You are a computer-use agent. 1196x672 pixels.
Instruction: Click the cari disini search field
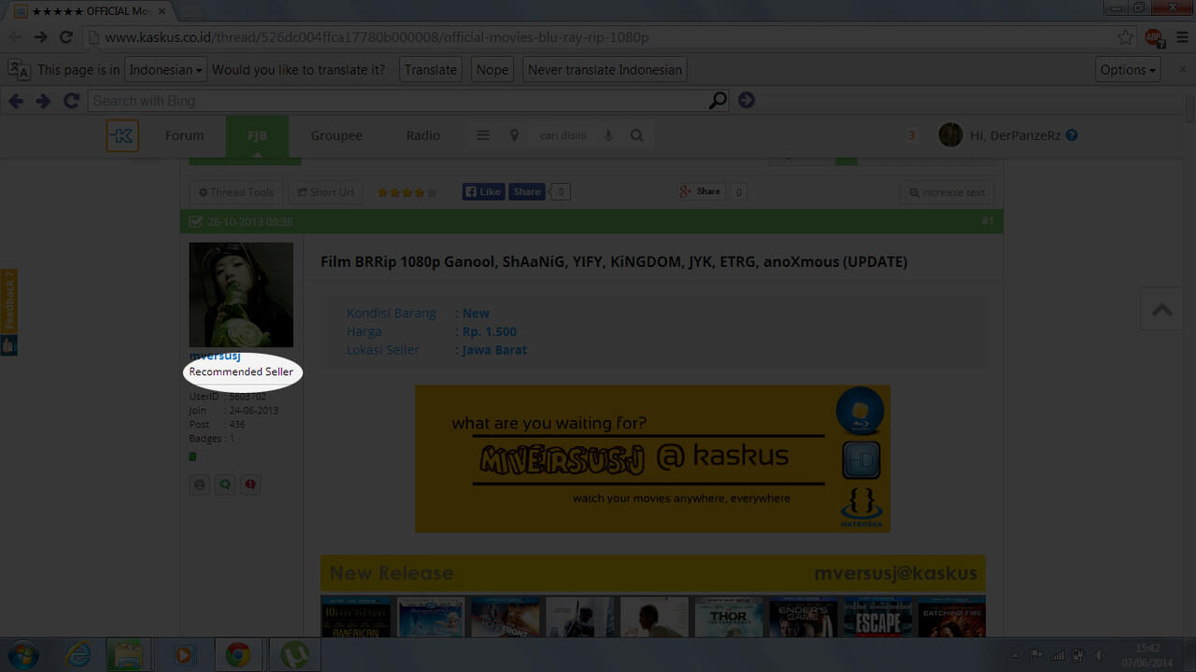(x=563, y=135)
